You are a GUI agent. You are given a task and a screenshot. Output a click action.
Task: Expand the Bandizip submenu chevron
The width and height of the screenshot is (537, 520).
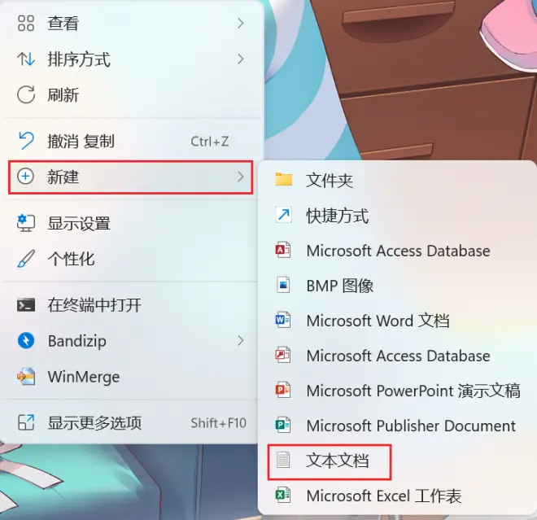241,340
